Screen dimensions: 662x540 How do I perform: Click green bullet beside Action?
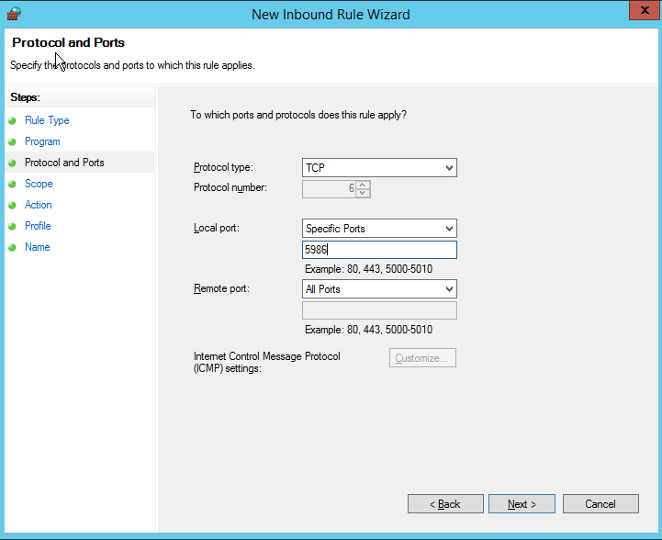point(12,205)
